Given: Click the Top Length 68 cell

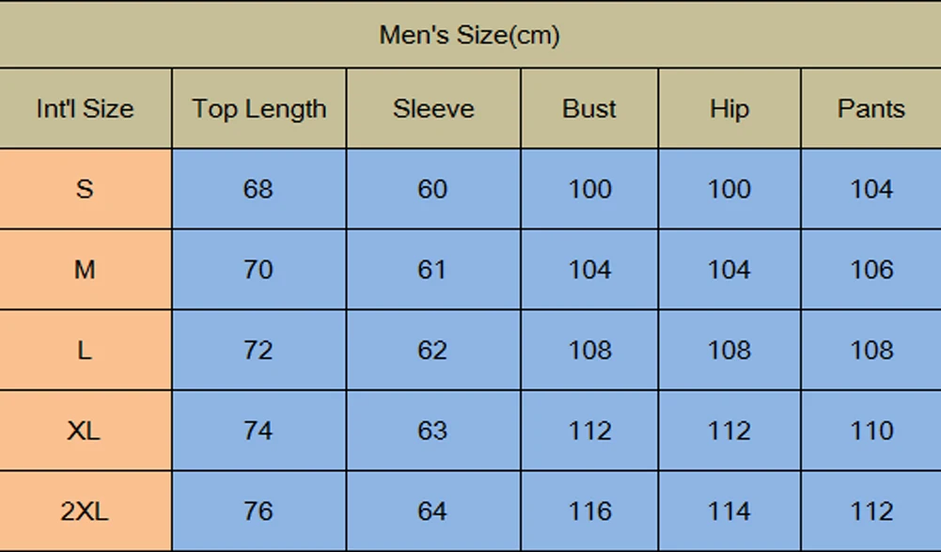Looking at the screenshot, I should tap(259, 189).
